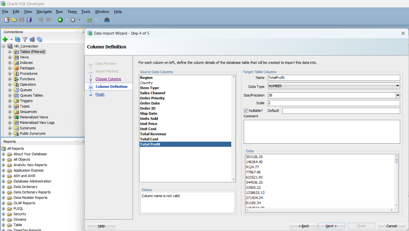
Task: Click the Views node icon
Action: click(16, 57)
